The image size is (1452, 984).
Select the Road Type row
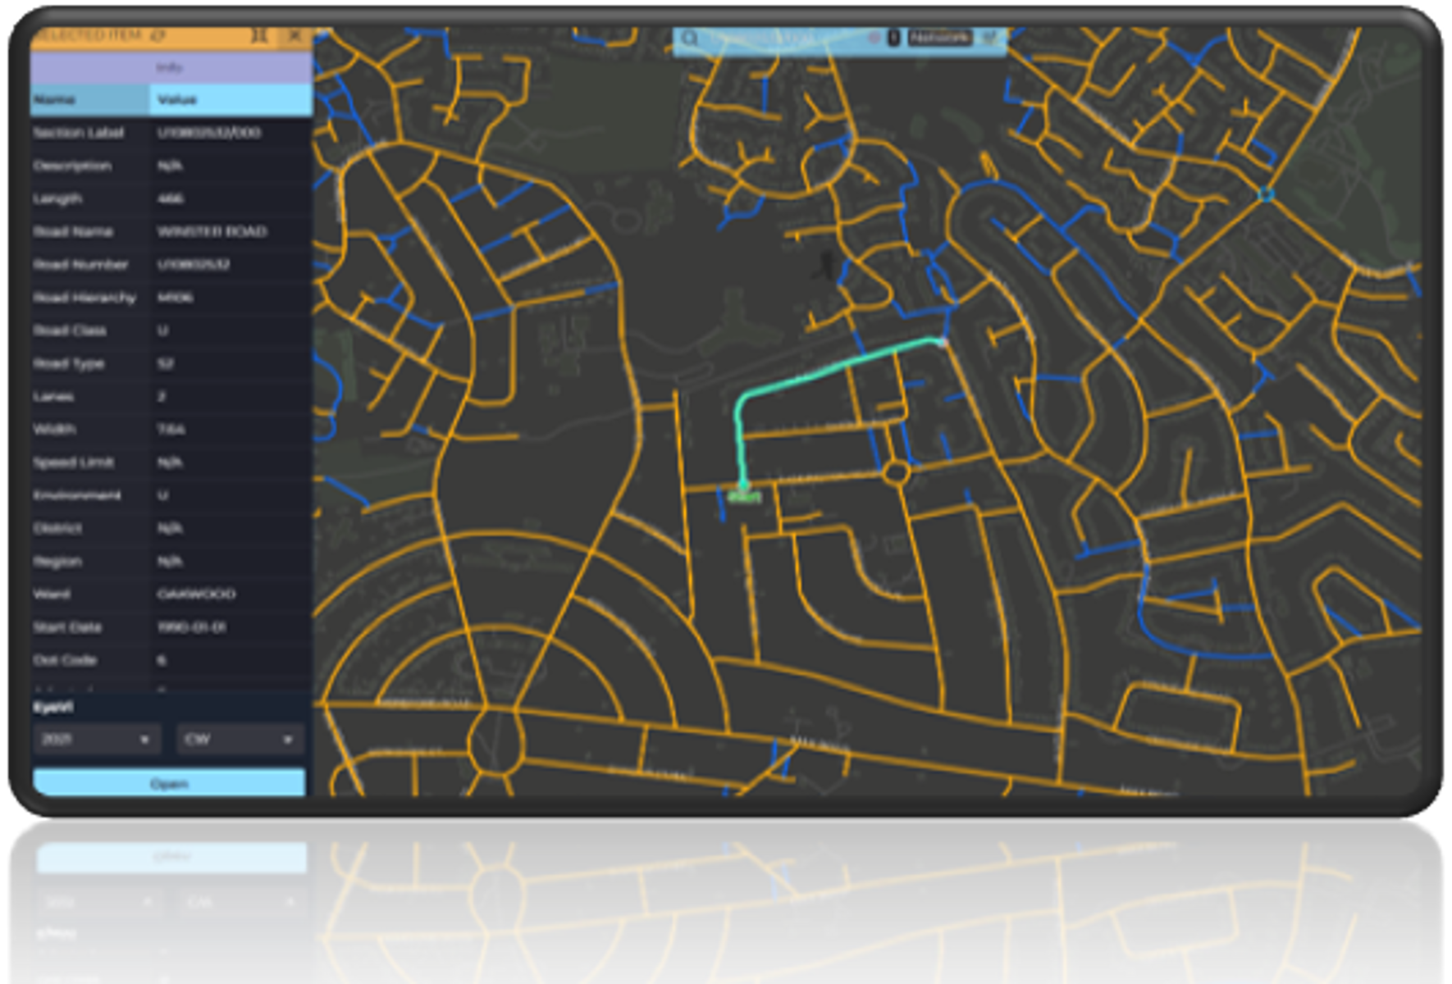point(171,363)
